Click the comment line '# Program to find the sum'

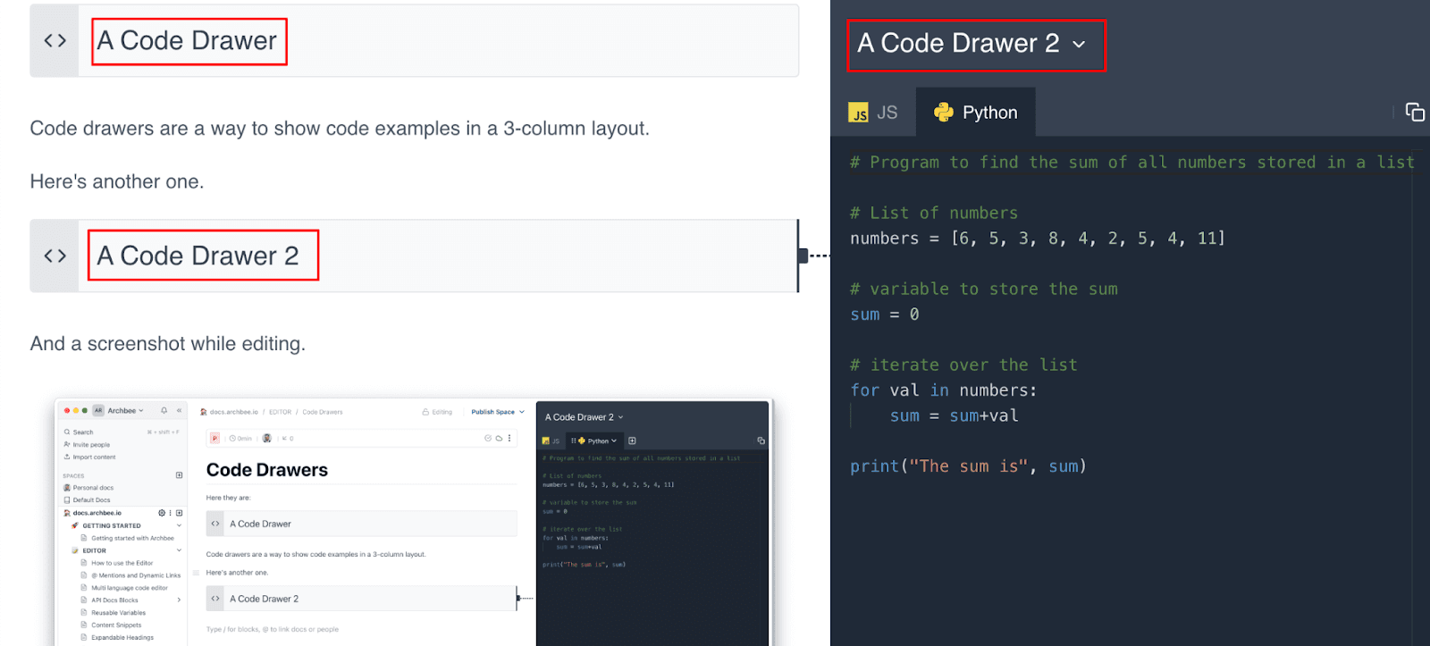tap(1131, 163)
